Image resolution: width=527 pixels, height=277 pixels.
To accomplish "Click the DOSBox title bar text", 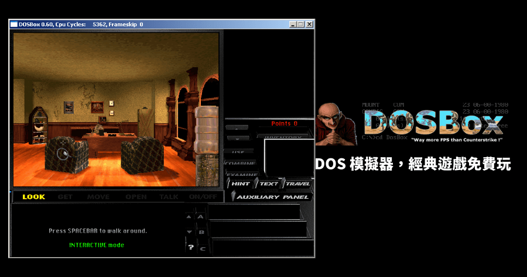I will (81, 24).
